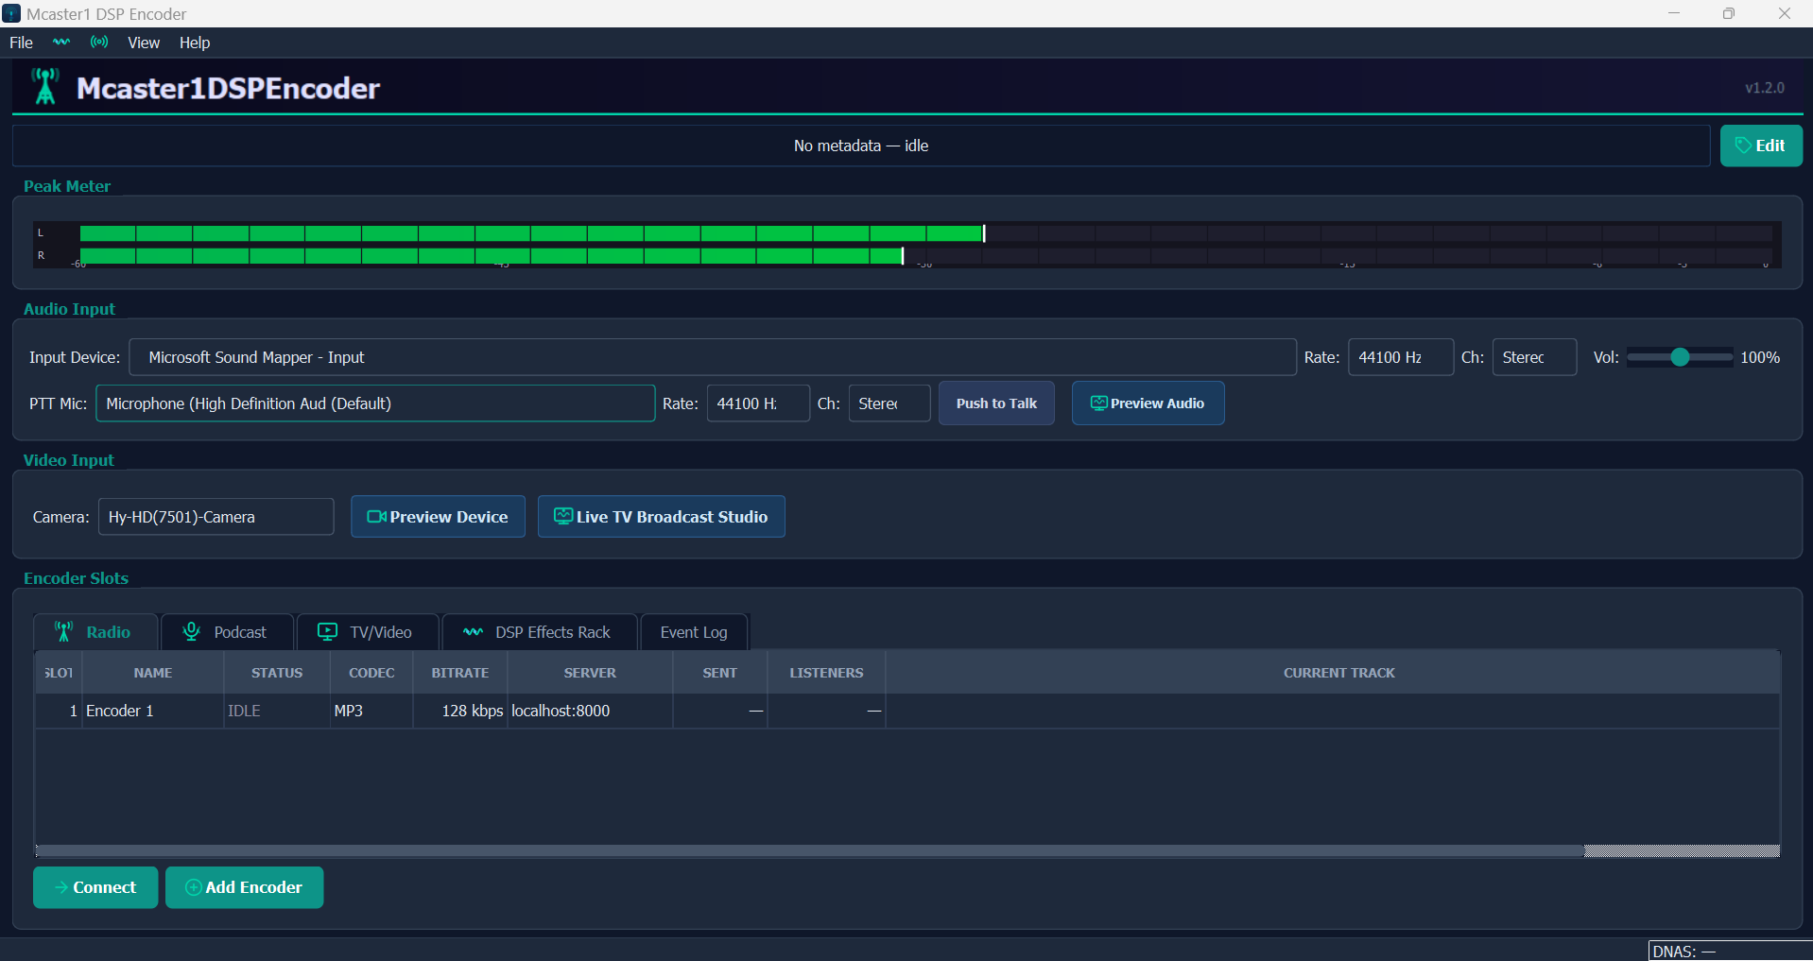Open the DSP Effects Rack tab
This screenshot has height=961, width=1813.
tap(539, 632)
